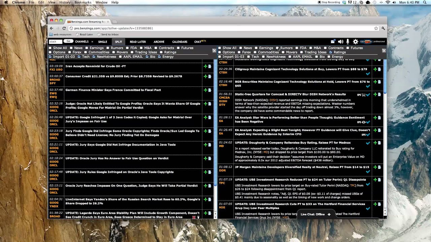Click the Go button next to stock field
This screenshot has height=242, width=431.
coord(68,41)
